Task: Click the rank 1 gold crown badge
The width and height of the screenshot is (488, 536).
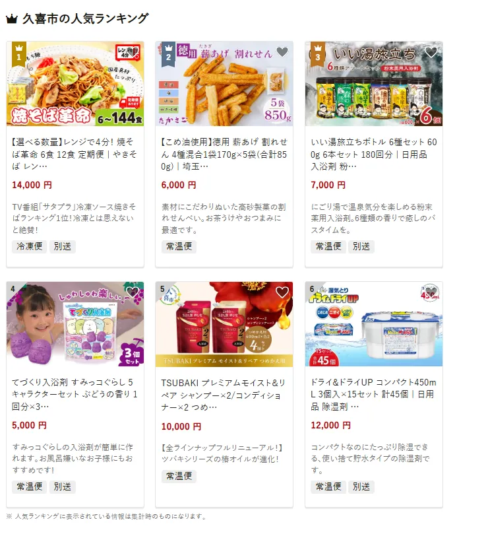Action: click(18, 52)
